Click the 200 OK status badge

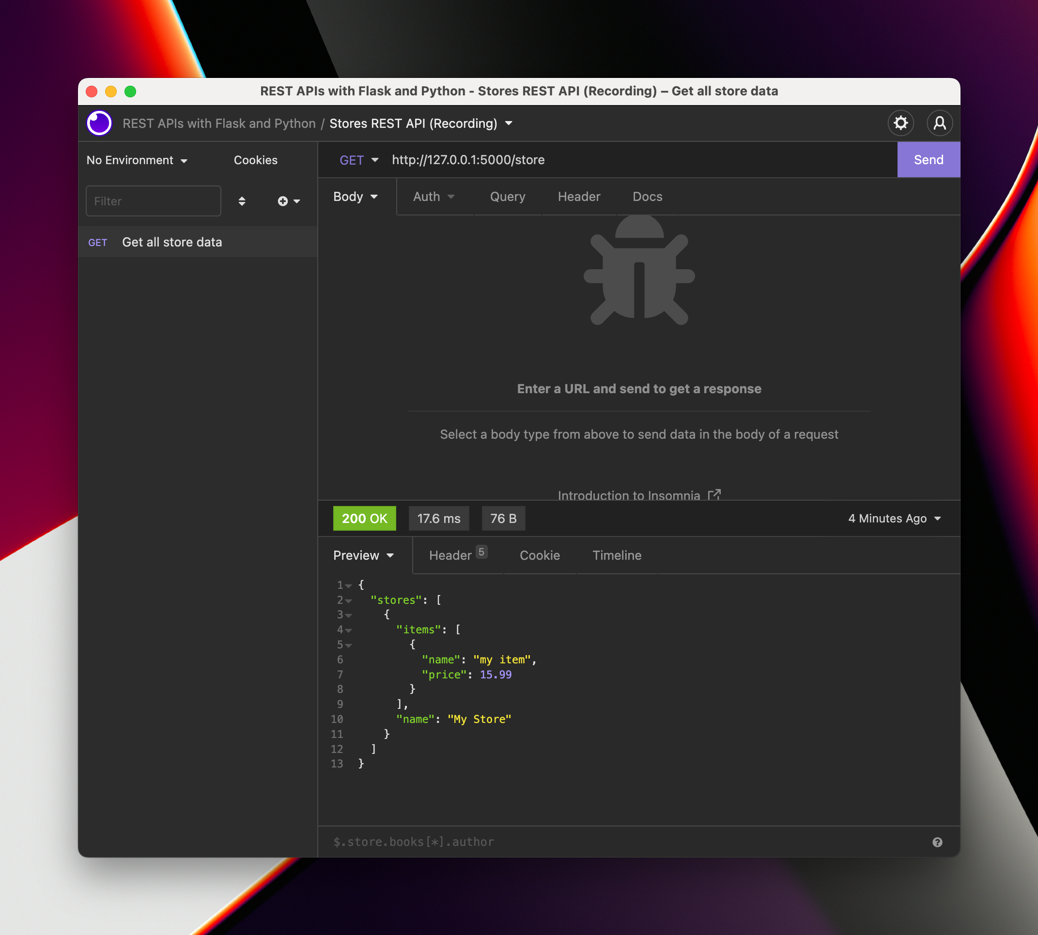pyautogui.click(x=364, y=519)
